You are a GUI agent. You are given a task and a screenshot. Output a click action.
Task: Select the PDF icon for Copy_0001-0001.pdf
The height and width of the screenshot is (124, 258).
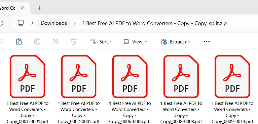pos(27,77)
